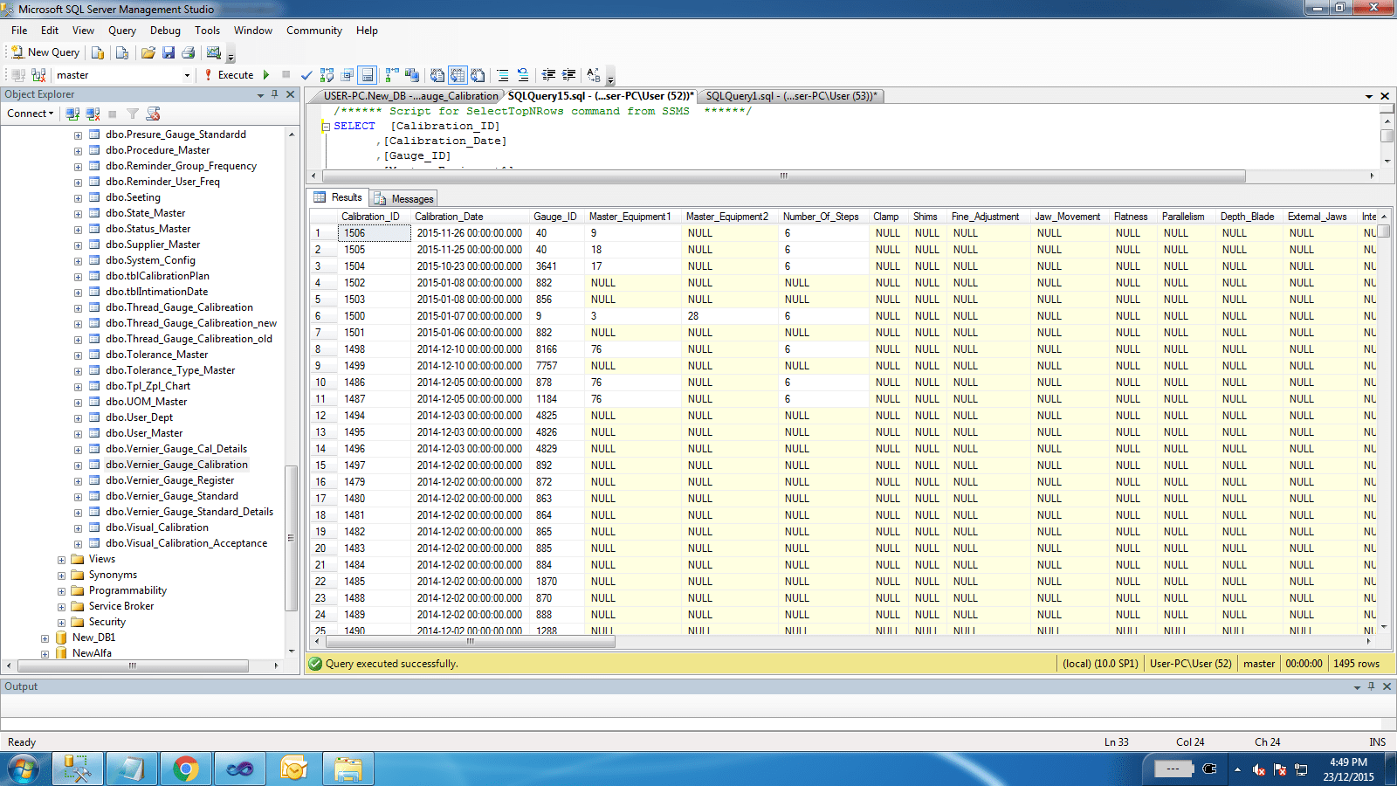Expand the dbo.User_Master table node
Viewport: 1397px width, 786px height.
click(x=79, y=432)
